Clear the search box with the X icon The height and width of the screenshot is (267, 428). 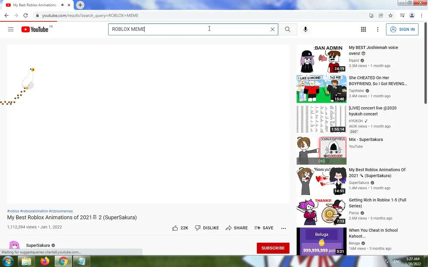272,29
